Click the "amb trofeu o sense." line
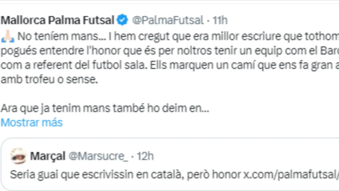 pos(49,80)
